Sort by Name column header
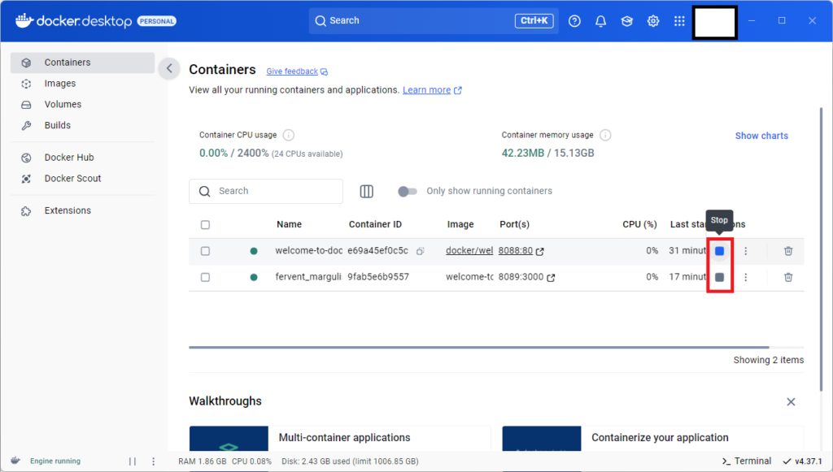Viewport: 833px width, 472px height. pyautogui.click(x=289, y=224)
